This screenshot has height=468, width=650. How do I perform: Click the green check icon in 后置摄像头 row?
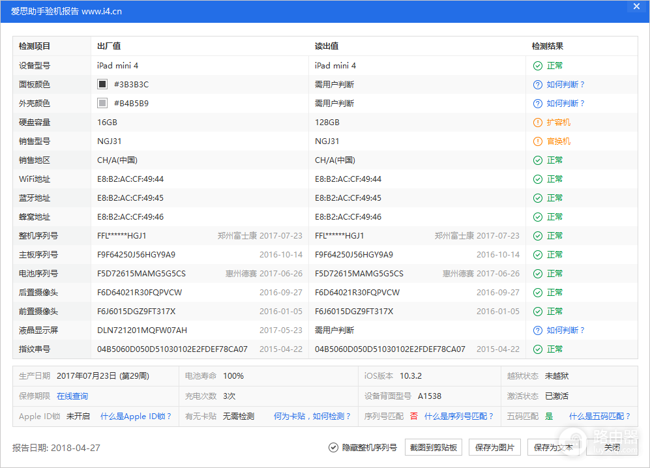coord(538,293)
